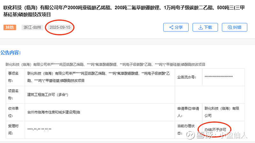Click the date tag 2025-09-15
This screenshot has height=143, width=255.
click(60, 27)
